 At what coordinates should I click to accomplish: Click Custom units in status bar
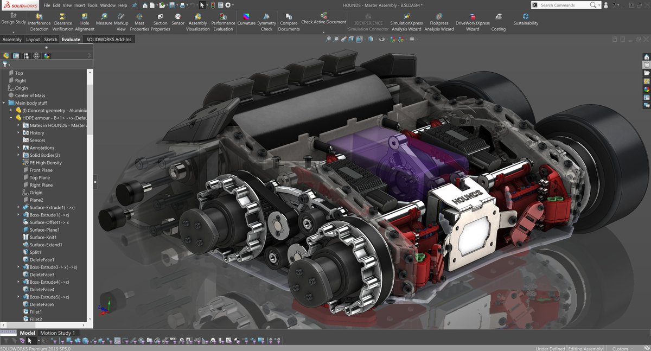click(620, 349)
